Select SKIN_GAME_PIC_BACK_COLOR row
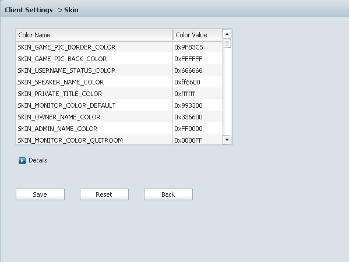The width and height of the screenshot is (349, 262). [x=119, y=59]
